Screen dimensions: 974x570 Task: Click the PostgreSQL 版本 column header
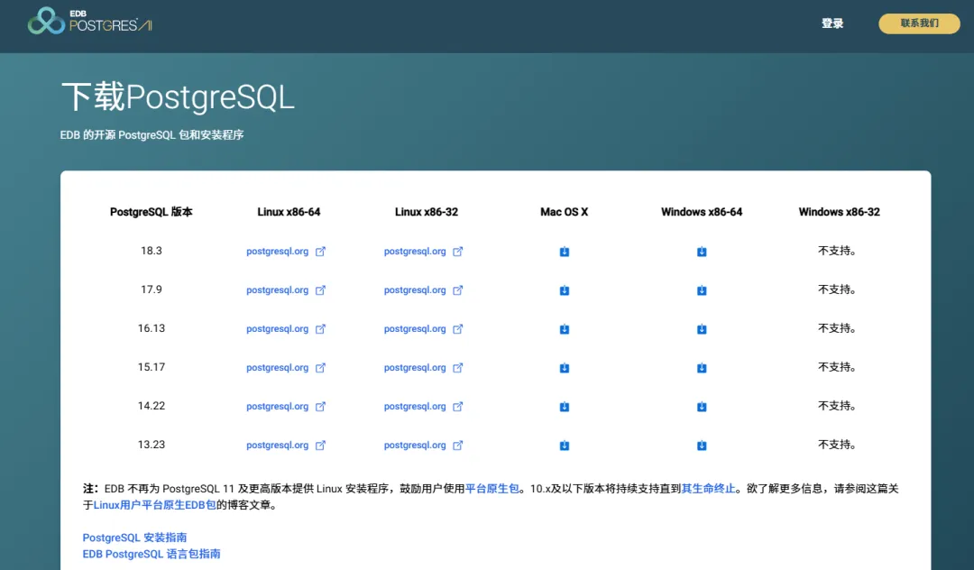[x=151, y=212]
